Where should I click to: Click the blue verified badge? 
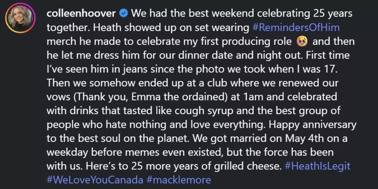124,14
